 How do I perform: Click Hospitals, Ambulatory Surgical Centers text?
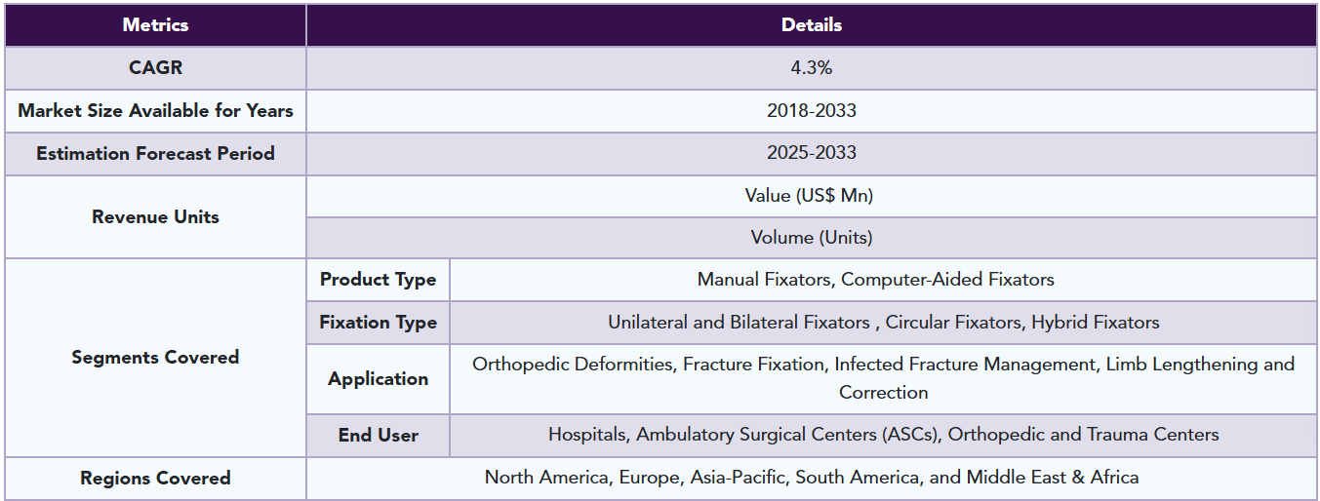tap(883, 435)
